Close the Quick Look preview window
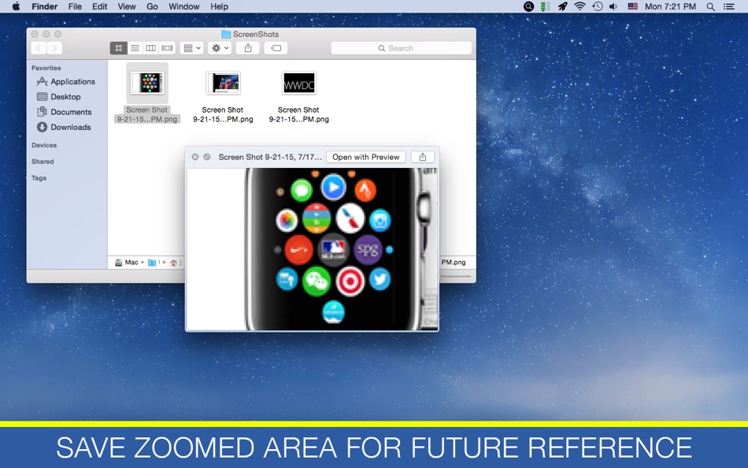Screen dimensions: 748x468 click(195, 157)
